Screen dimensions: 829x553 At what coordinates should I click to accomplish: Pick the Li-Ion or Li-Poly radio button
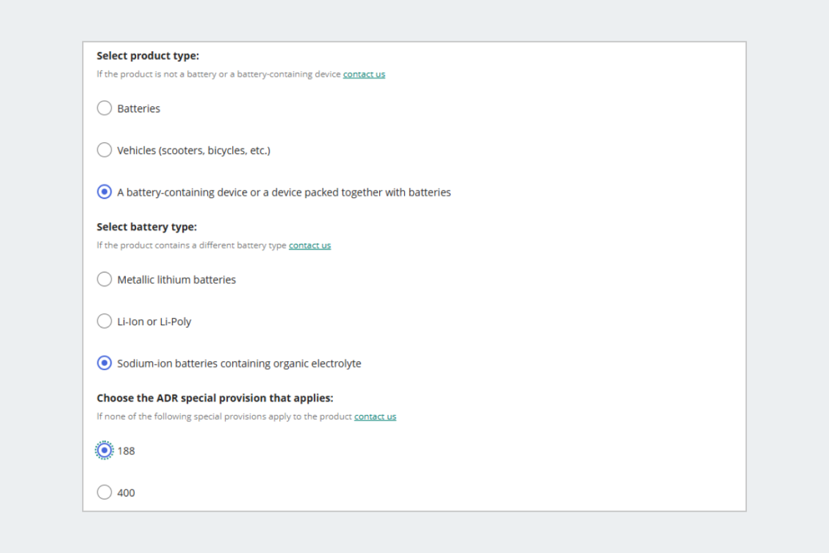[x=104, y=321]
